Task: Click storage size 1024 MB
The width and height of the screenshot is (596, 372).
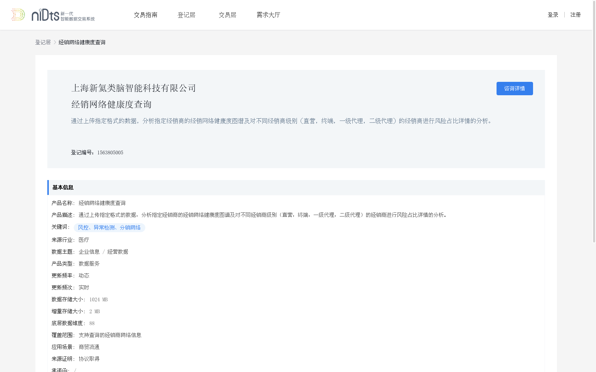Action: click(98, 299)
